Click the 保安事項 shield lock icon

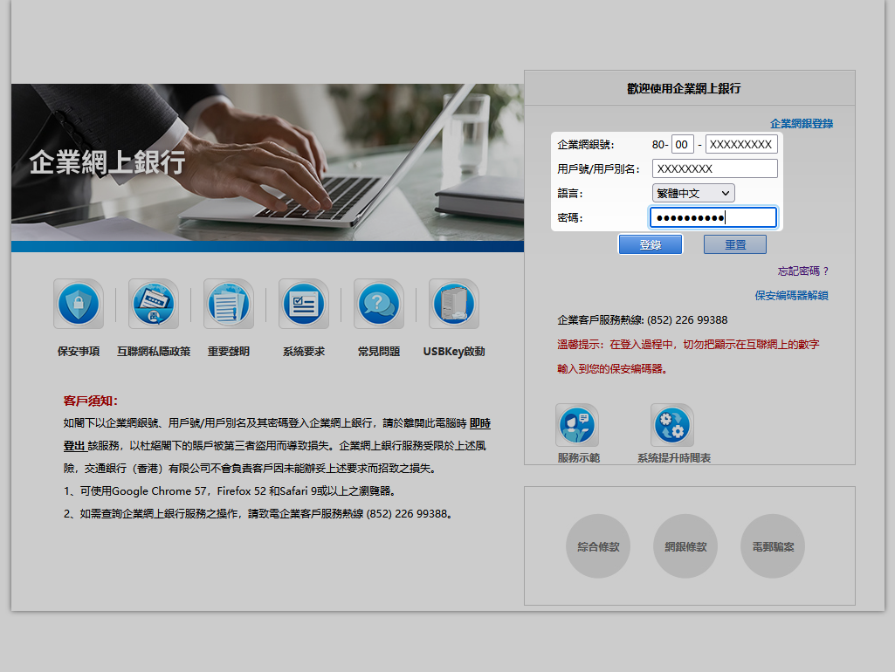click(x=79, y=305)
